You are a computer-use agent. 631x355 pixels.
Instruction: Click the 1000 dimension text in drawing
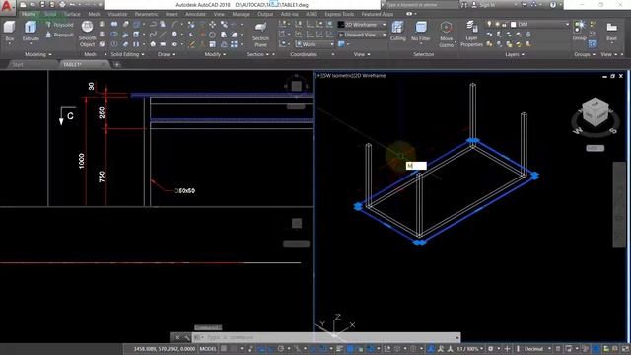(81, 161)
